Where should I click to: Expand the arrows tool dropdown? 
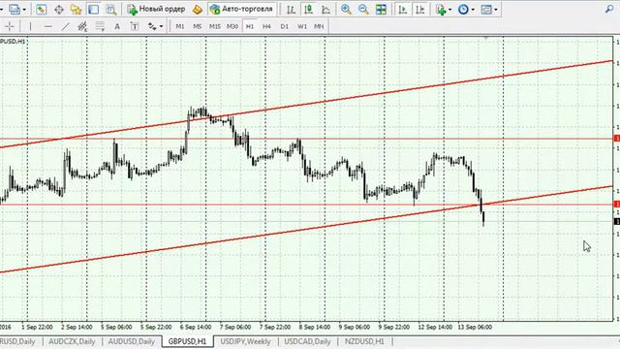(x=162, y=26)
